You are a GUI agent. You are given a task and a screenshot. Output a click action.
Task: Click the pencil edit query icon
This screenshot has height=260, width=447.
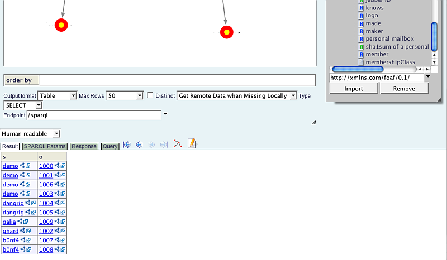[x=192, y=143]
